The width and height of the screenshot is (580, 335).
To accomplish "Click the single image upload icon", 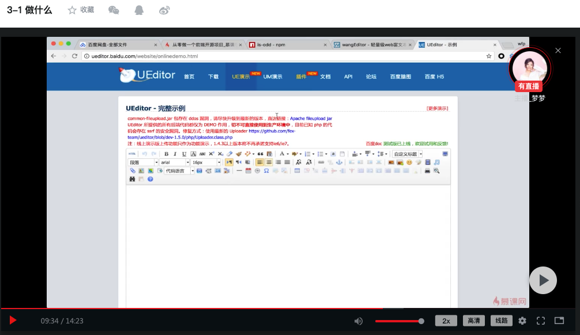I will tap(391, 162).
